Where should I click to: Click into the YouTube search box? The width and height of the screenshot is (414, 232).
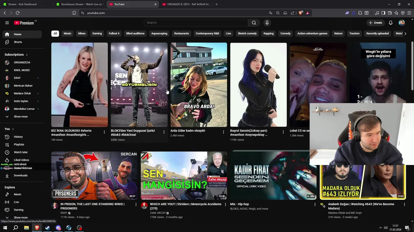click(x=196, y=23)
